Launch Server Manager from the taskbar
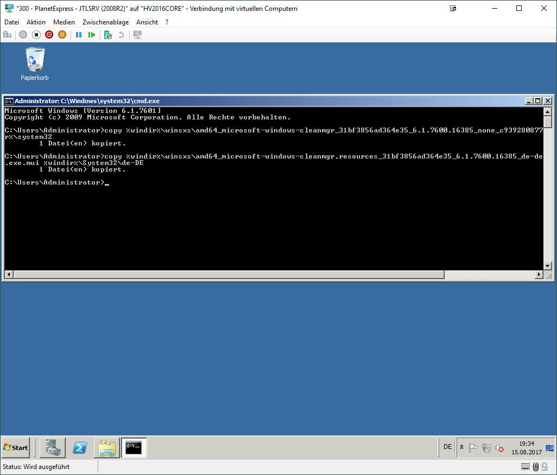 click(x=53, y=448)
